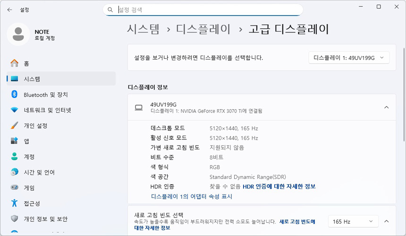Click 디스플레이 in the breadcrumb
Image resolution: width=406 pixels, height=236 pixels.
coord(203,29)
